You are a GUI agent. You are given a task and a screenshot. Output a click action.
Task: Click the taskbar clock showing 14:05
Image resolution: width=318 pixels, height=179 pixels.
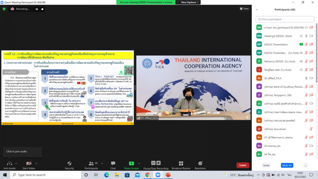coord(300,175)
